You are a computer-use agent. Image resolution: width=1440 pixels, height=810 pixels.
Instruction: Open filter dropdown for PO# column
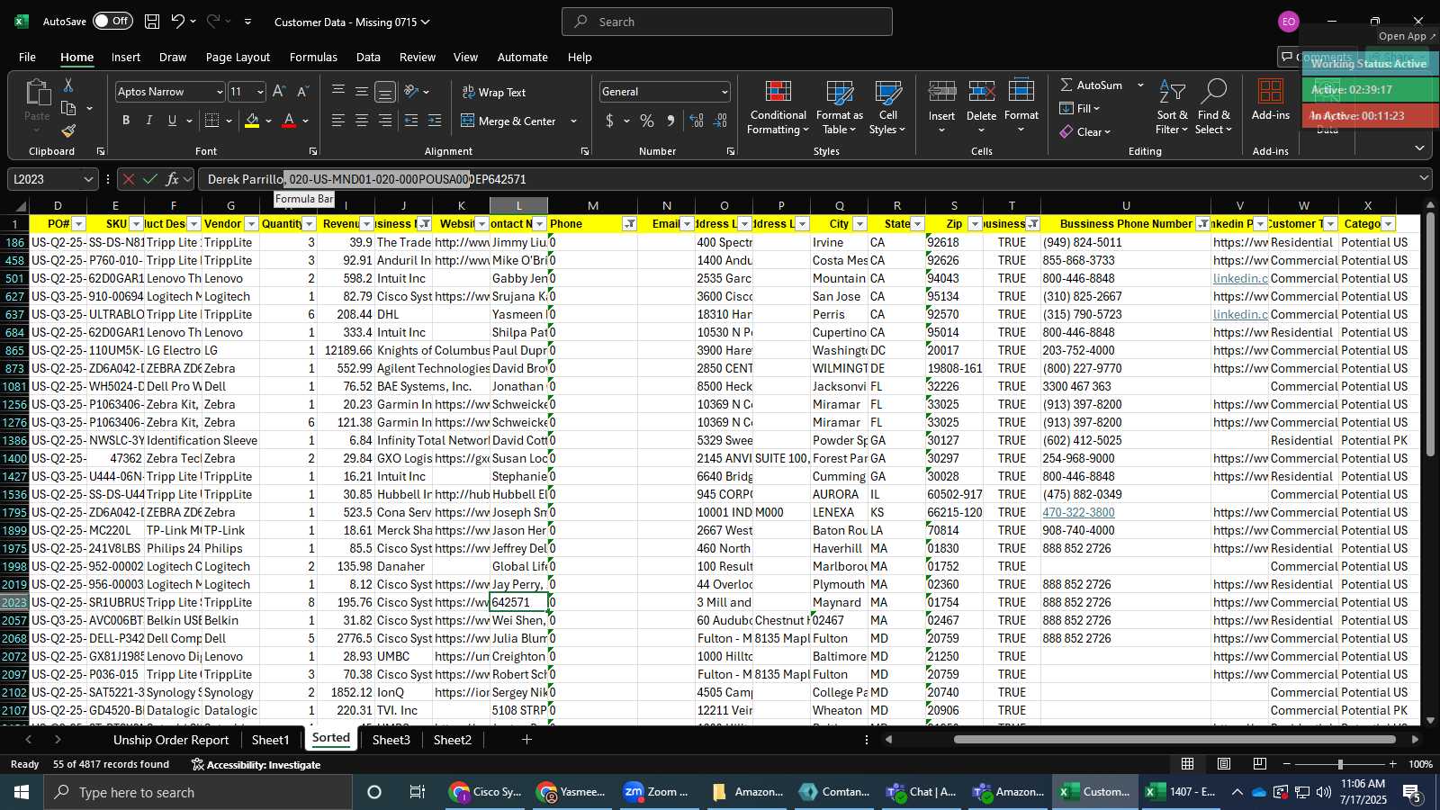tap(78, 224)
